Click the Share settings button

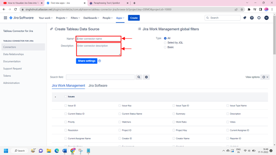(x=87, y=61)
